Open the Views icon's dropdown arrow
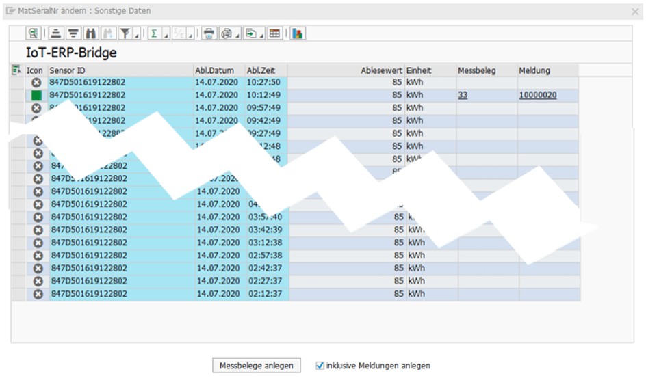The width and height of the screenshot is (646, 380). click(x=237, y=36)
